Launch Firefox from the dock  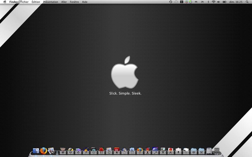point(43,150)
